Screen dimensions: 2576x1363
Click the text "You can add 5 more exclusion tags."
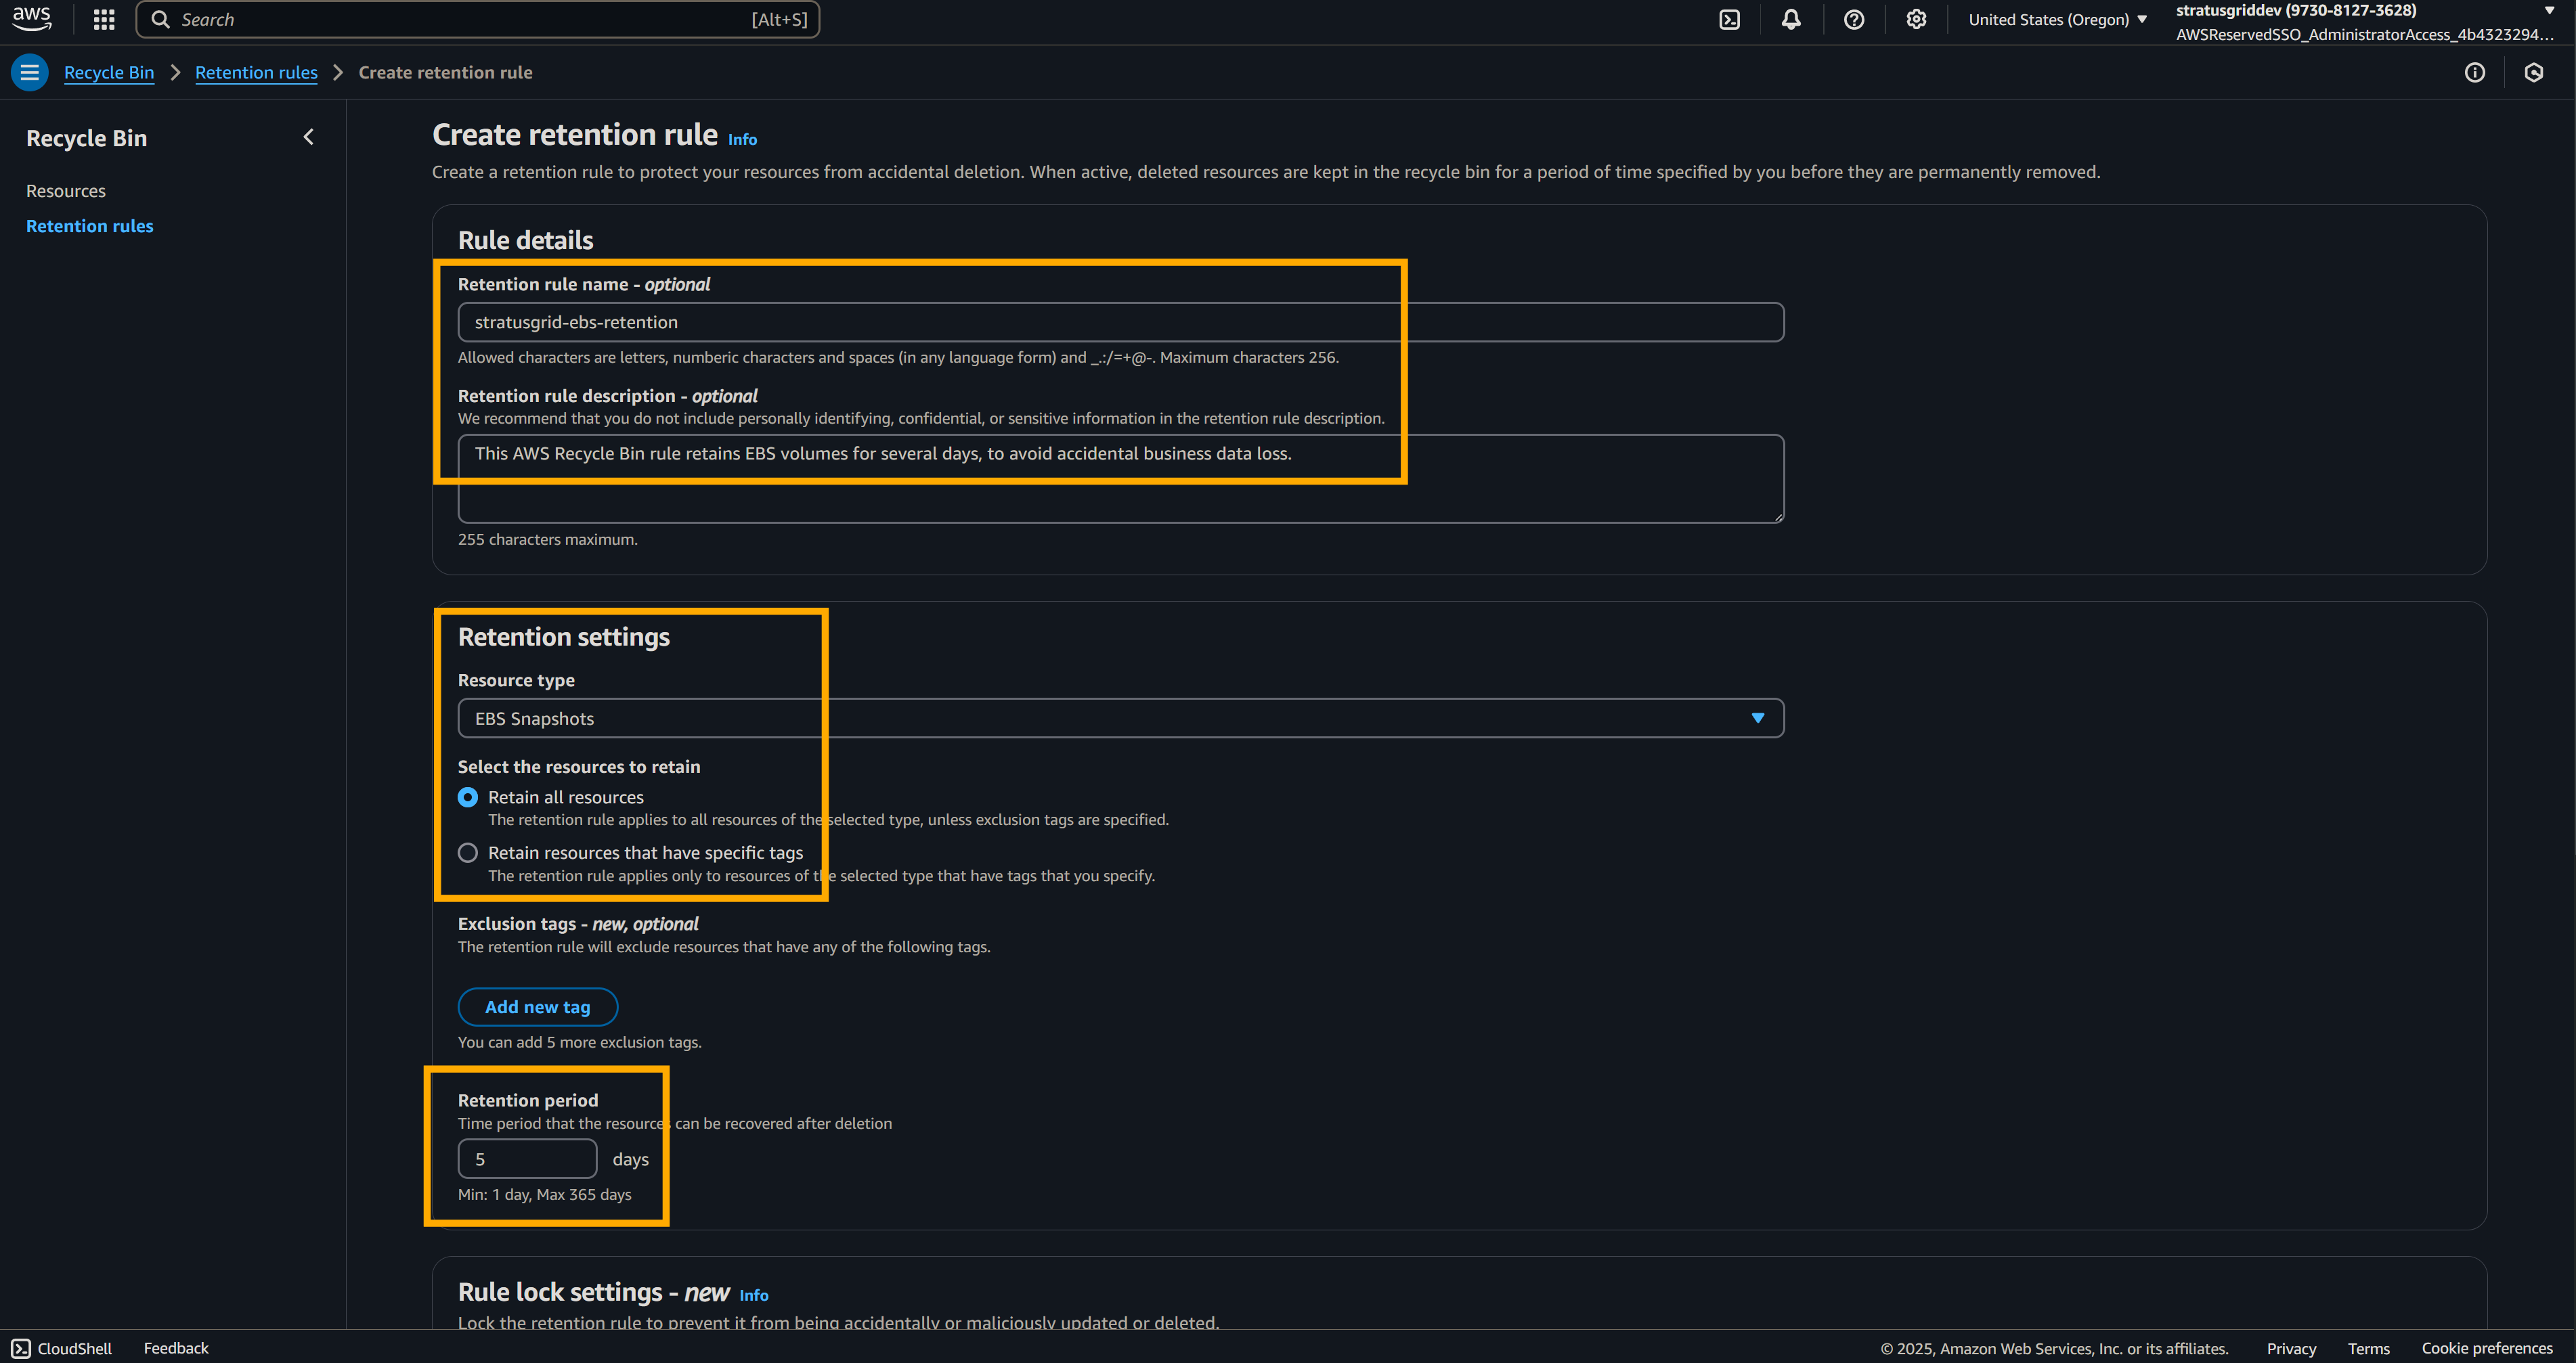coord(579,1042)
